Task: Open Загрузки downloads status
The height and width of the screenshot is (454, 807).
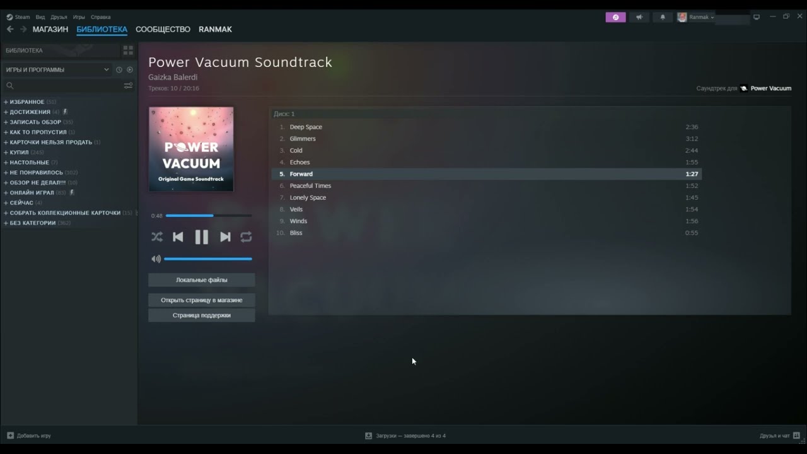Action: click(x=405, y=436)
